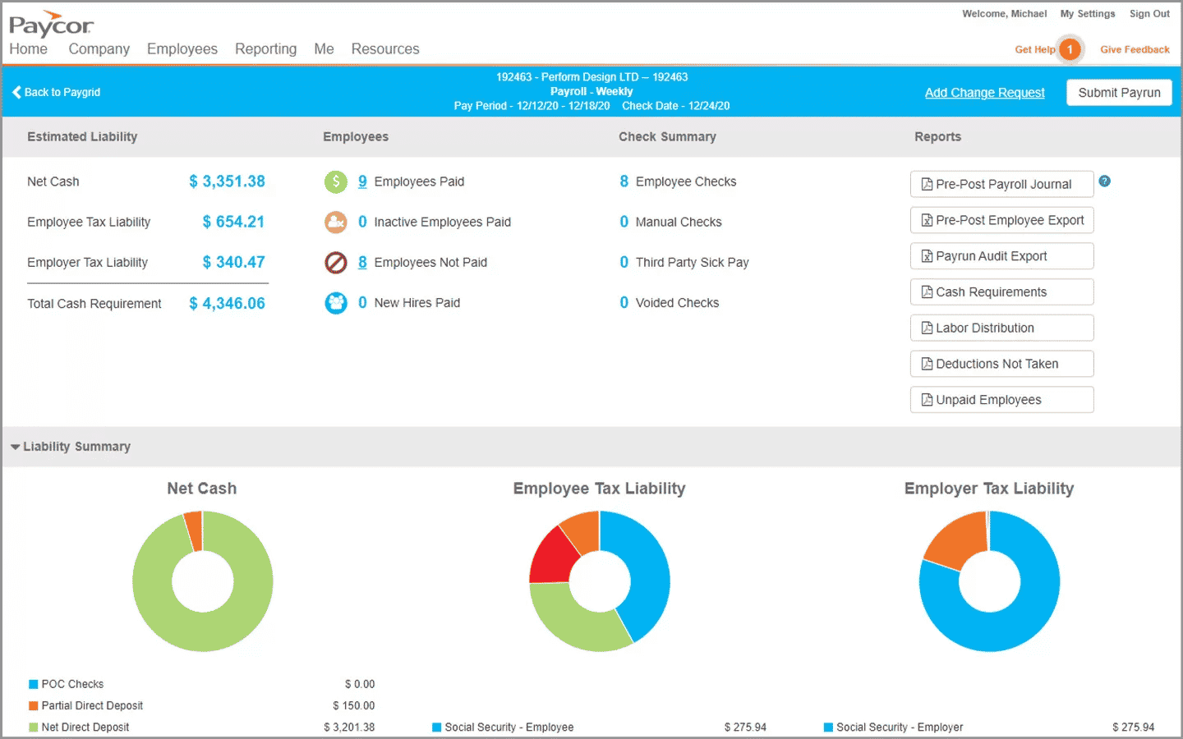Open the Company menu

click(99, 49)
